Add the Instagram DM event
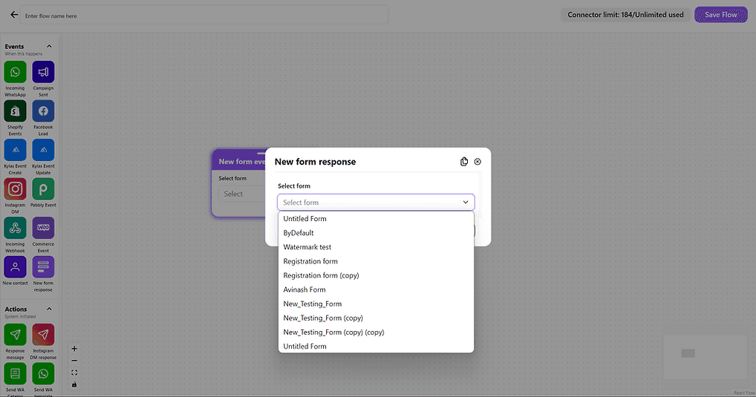 click(x=15, y=189)
